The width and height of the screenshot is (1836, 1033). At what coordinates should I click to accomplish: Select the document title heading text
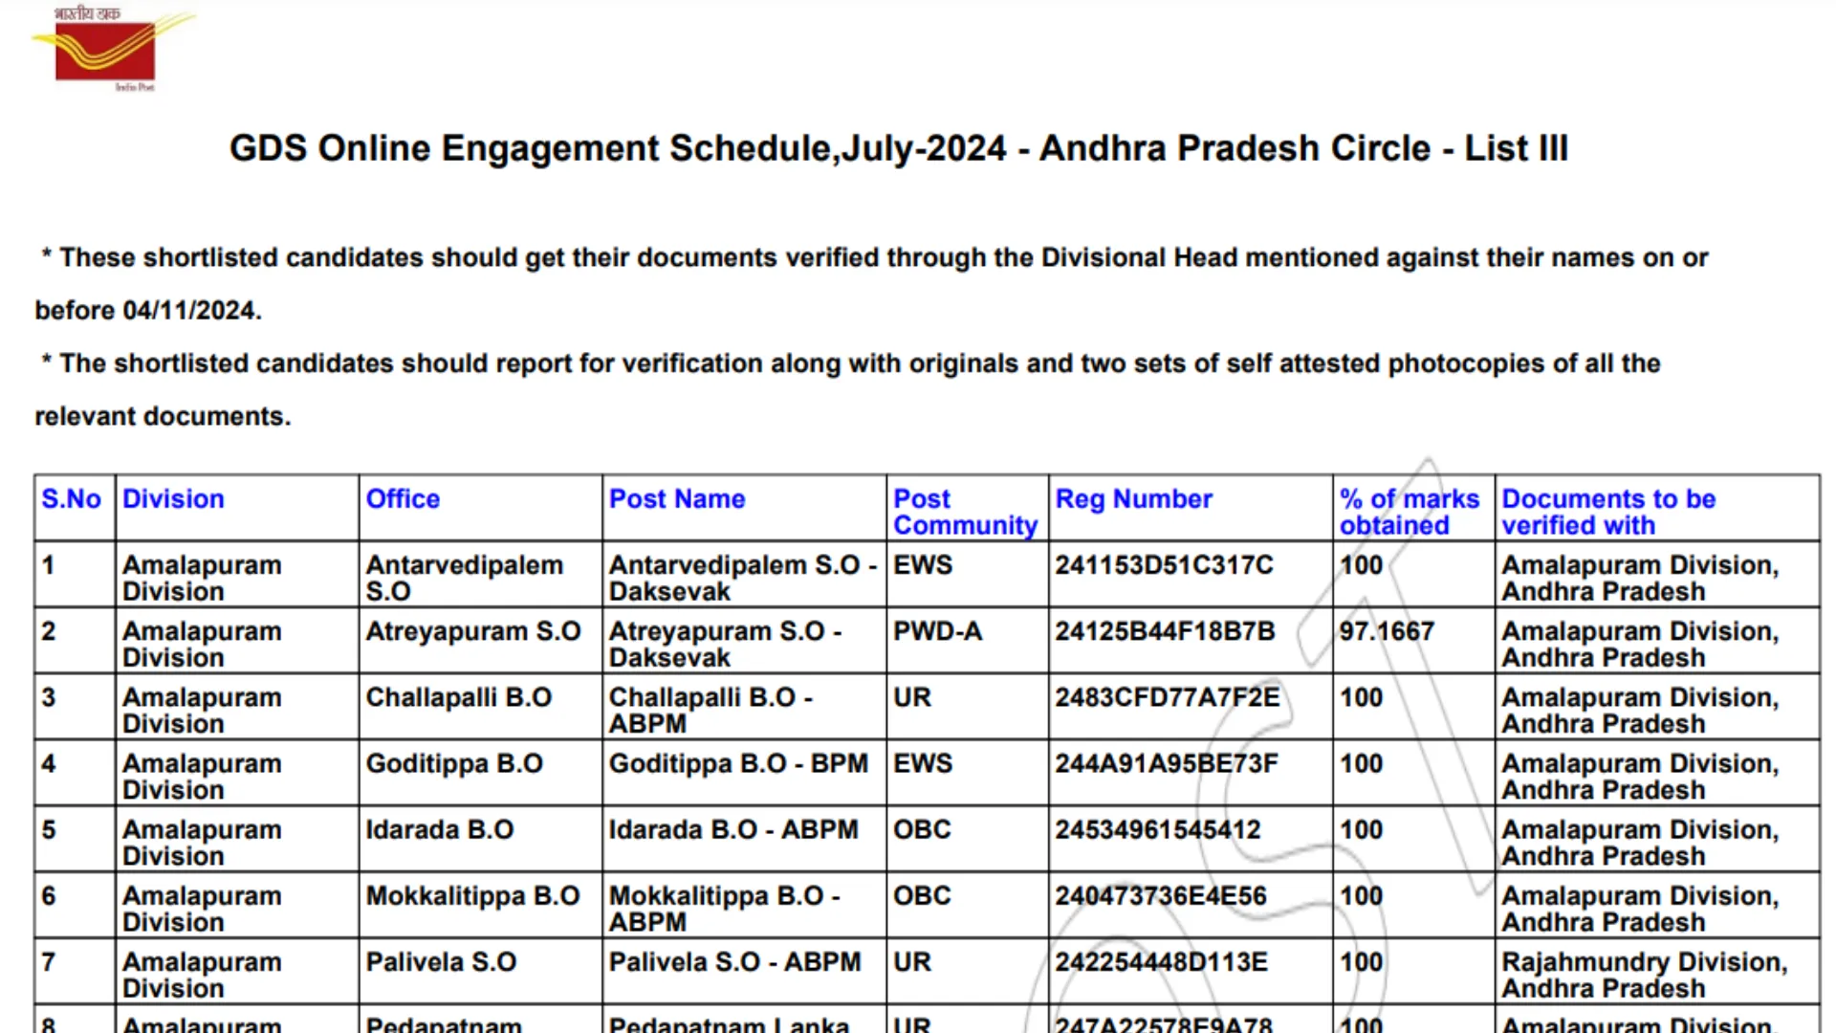pyautogui.click(x=899, y=149)
